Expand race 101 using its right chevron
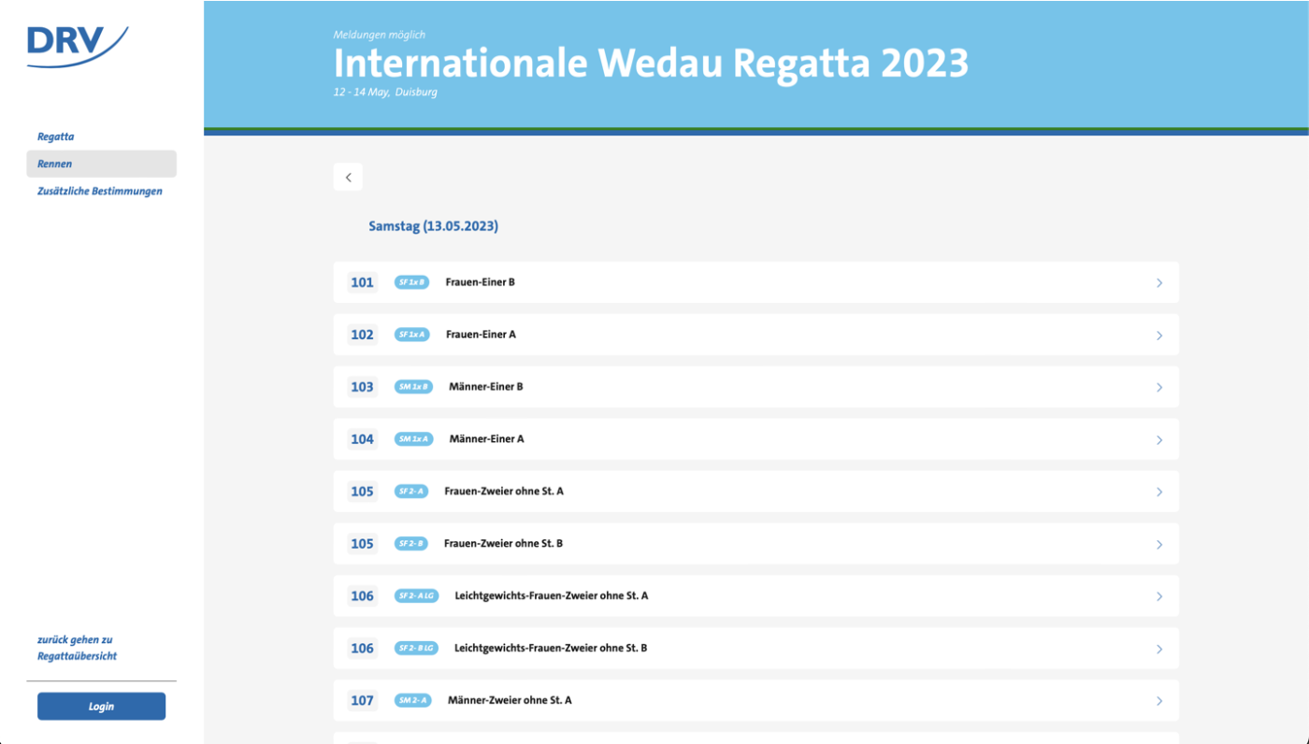Screen dimensions: 1309x744 [1158, 283]
